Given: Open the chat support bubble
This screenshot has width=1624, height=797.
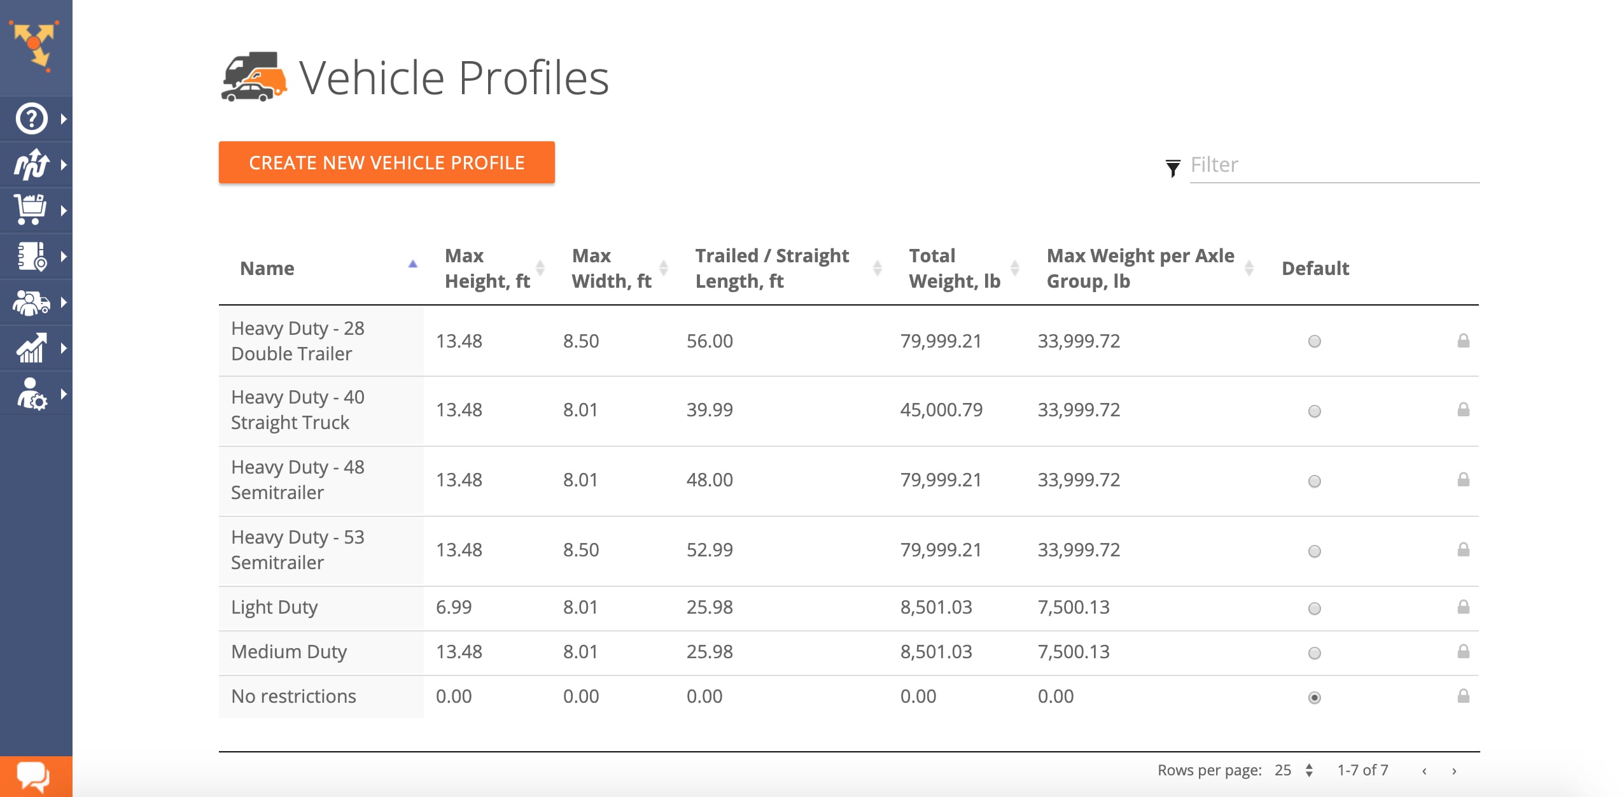Looking at the screenshot, I should point(33,776).
